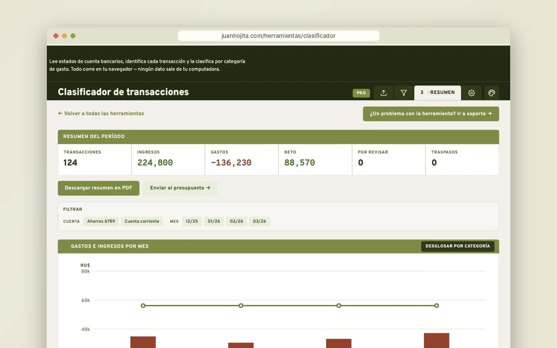557x348 pixels.
Task: Toggle the 12/25 month filter
Action: coord(192,221)
